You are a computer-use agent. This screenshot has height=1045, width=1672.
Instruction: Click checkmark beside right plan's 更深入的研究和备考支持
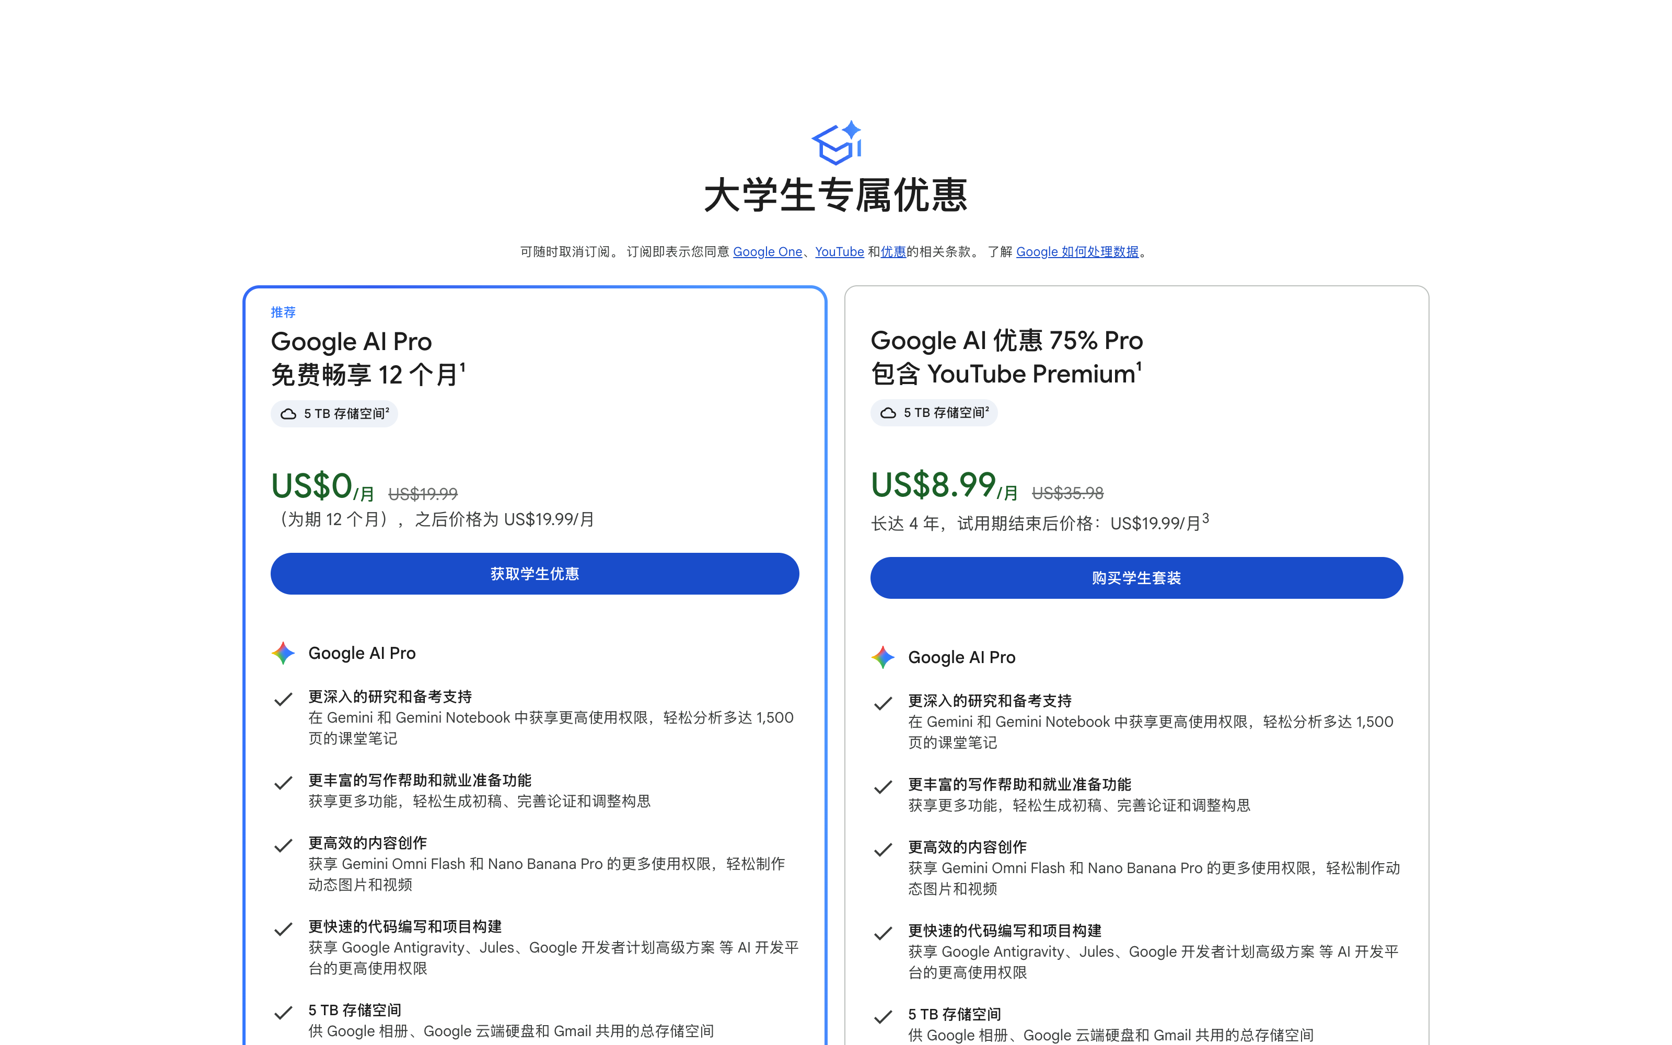click(883, 704)
